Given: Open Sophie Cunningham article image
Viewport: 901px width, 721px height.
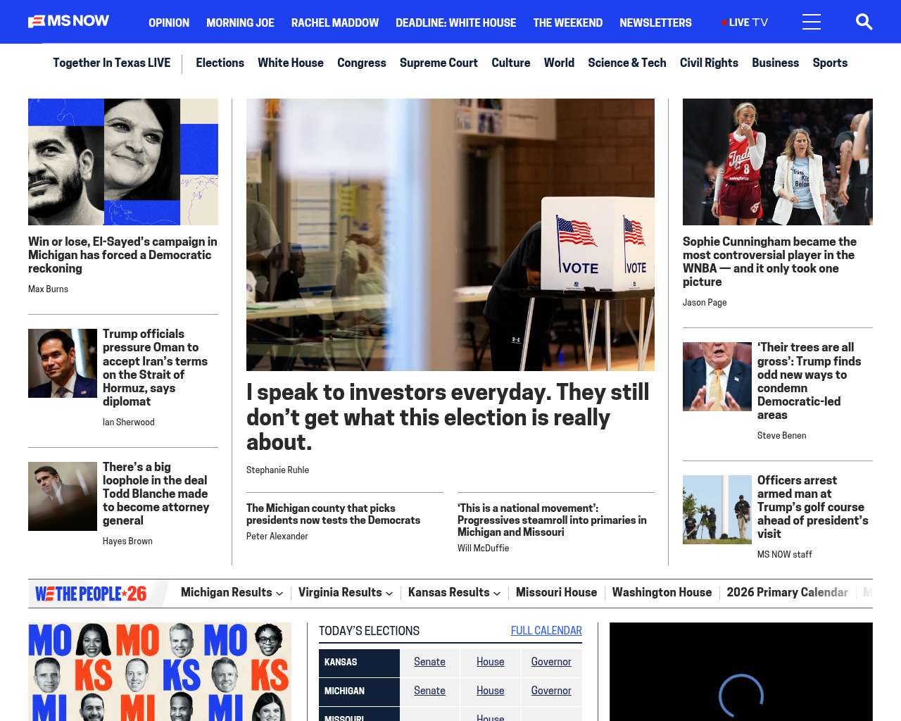Looking at the screenshot, I should (x=778, y=162).
